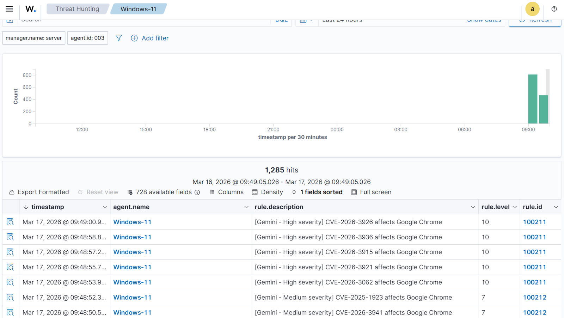This screenshot has width=564, height=318.
Task: Enter Full screen mode for the results table
Action: pyautogui.click(x=371, y=192)
